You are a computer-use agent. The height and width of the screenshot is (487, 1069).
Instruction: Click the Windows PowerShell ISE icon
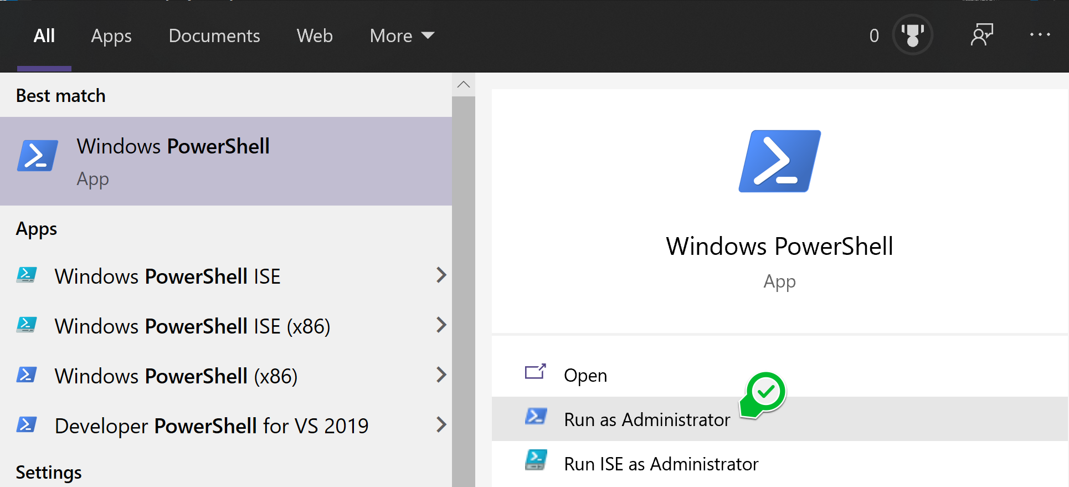pyautogui.click(x=27, y=275)
